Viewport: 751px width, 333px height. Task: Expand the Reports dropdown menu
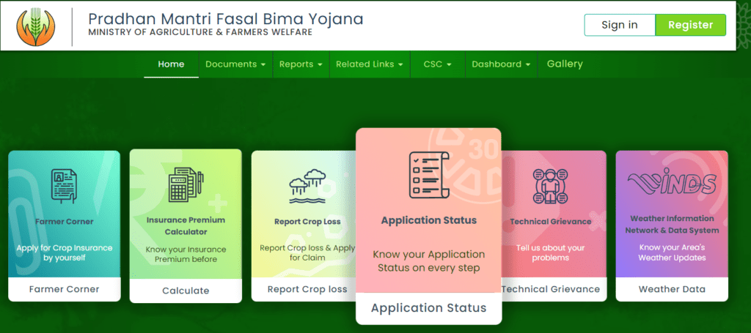pos(301,64)
